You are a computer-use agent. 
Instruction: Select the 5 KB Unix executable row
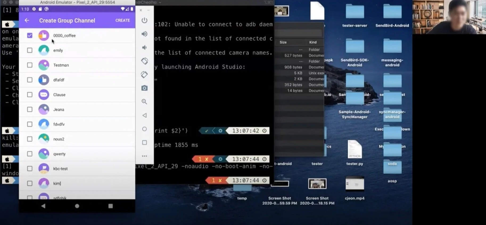point(299,73)
